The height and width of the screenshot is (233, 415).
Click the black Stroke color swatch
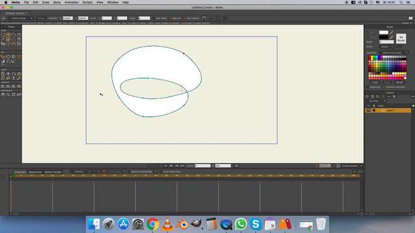coord(383,38)
